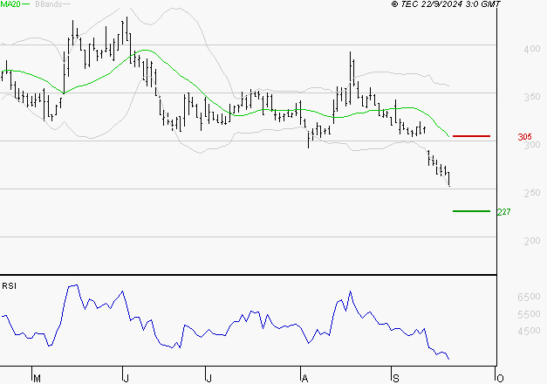Click the 200 price axis label
547x384 pixels.
click(531, 241)
